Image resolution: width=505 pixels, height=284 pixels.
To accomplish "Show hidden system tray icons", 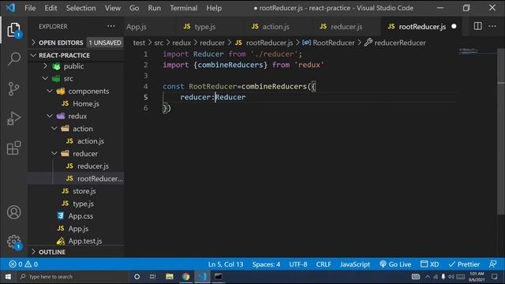I will (428, 277).
